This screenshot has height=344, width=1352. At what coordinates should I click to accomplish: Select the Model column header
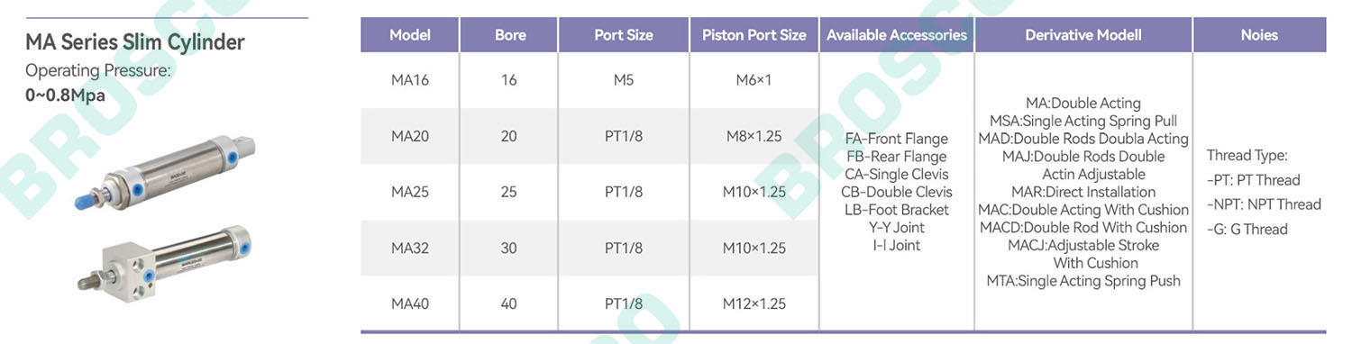click(x=410, y=35)
